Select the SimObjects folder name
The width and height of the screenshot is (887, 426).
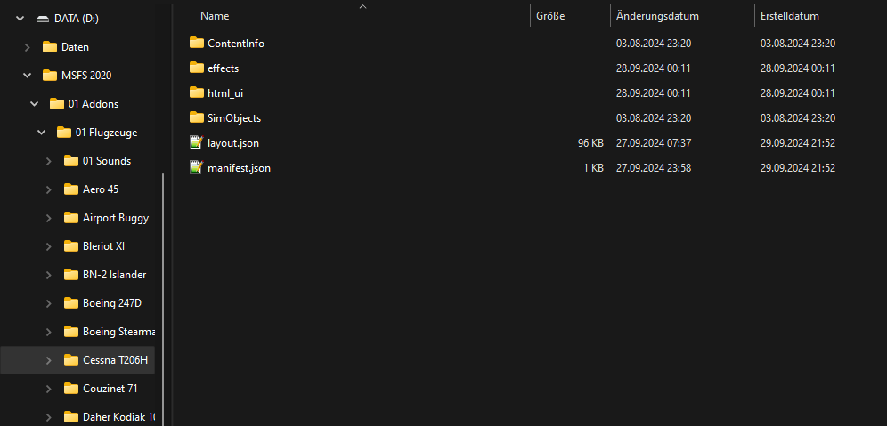click(234, 118)
